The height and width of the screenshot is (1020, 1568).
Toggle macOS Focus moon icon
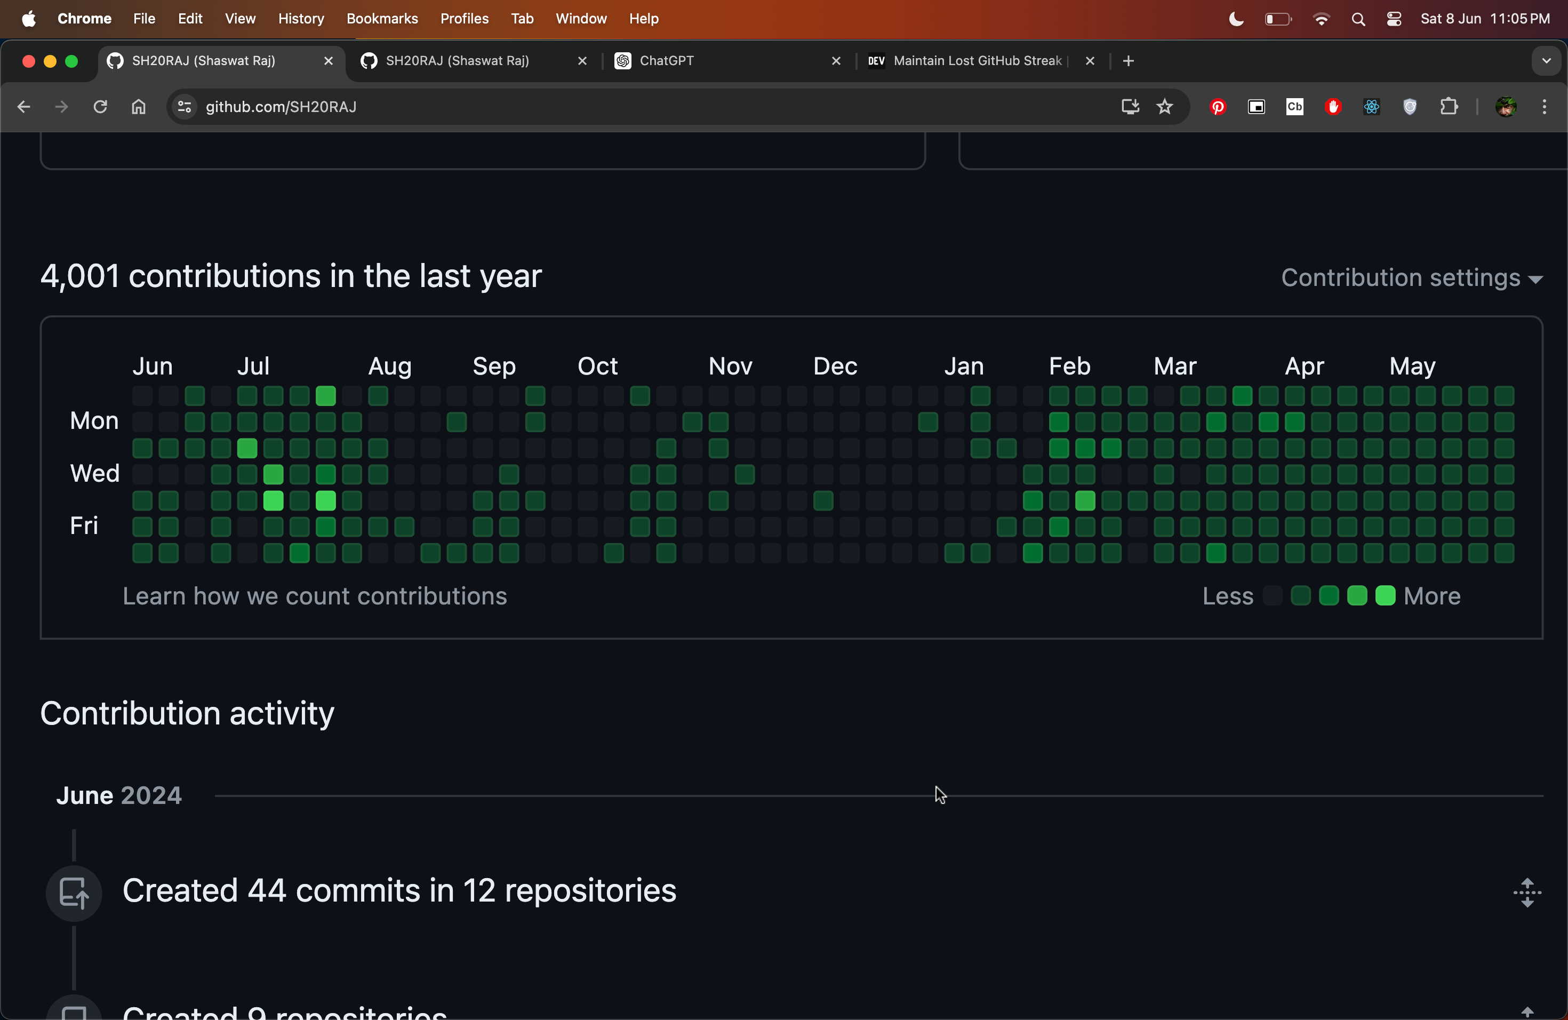pyautogui.click(x=1236, y=19)
